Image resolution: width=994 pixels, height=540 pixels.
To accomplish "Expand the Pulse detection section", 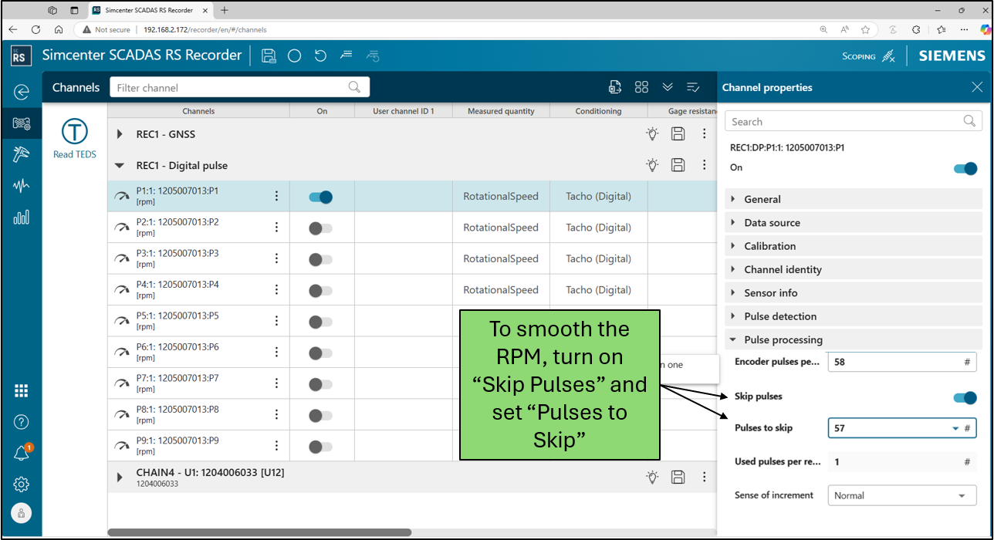I will pyautogui.click(x=779, y=316).
